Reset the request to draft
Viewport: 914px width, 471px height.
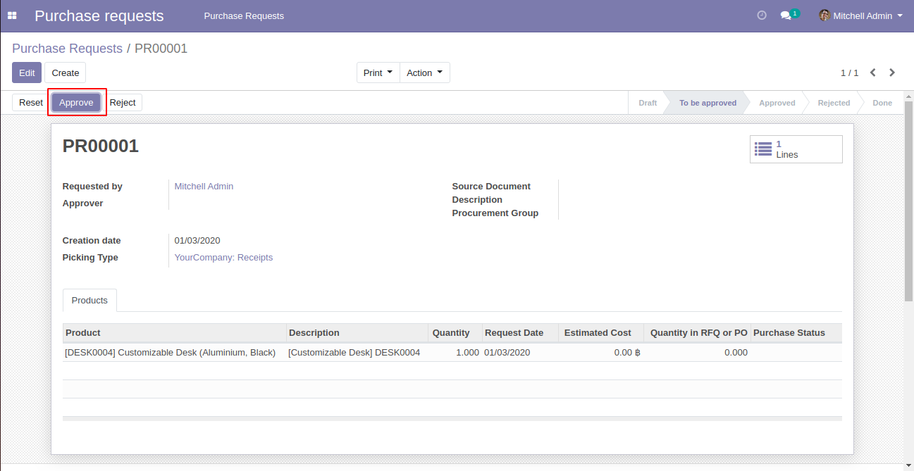click(x=30, y=102)
